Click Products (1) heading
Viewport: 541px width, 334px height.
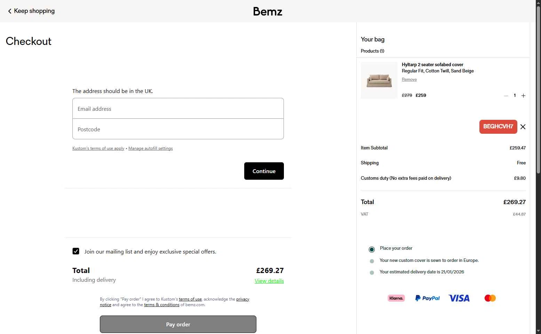[x=373, y=51]
